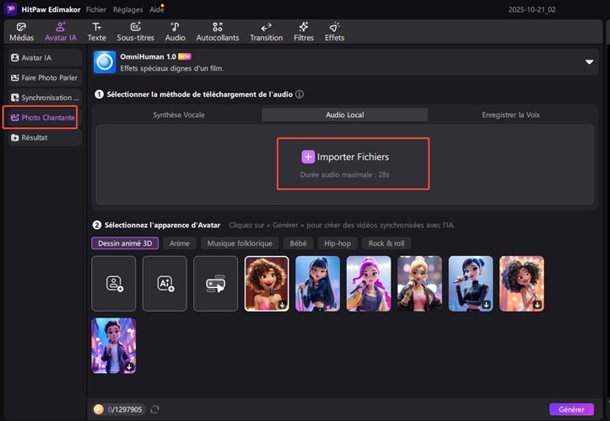Click the AI-generate avatar tile
610x421 pixels.
(165, 284)
